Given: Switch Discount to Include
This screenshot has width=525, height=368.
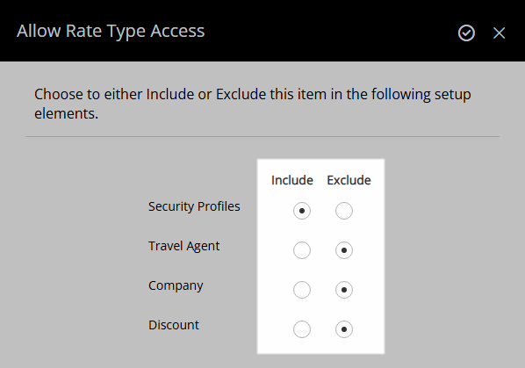Looking at the screenshot, I should click(x=302, y=329).
